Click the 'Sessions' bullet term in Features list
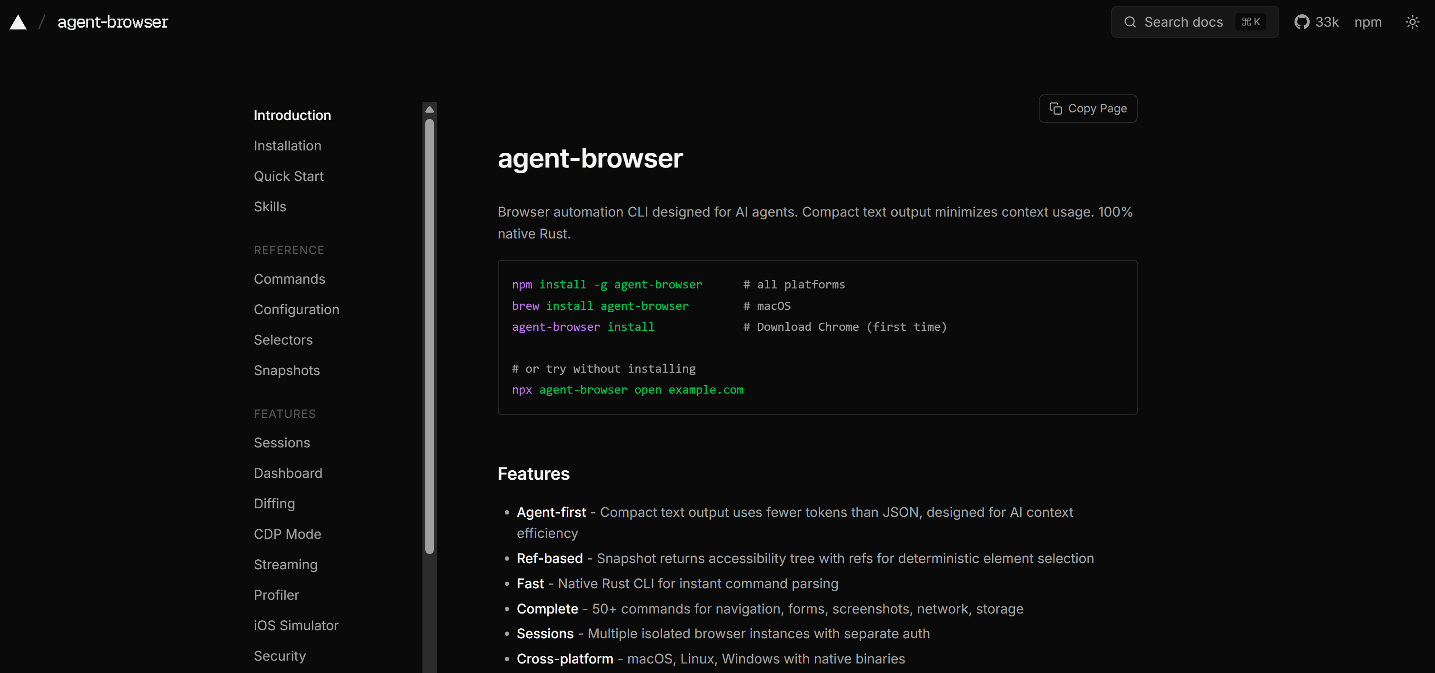 coord(545,633)
